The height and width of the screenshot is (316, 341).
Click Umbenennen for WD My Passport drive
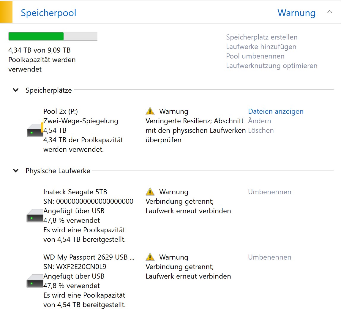pos(269,257)
